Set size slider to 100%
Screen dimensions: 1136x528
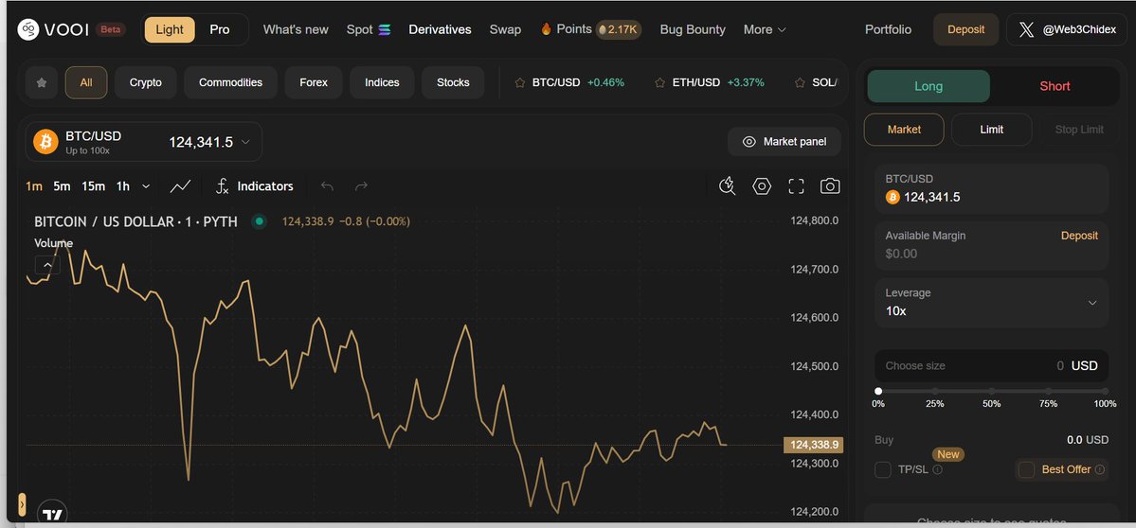point(1105,392)
